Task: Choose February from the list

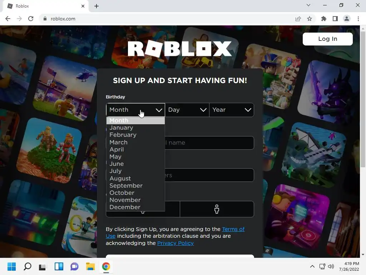Action: 135,135
